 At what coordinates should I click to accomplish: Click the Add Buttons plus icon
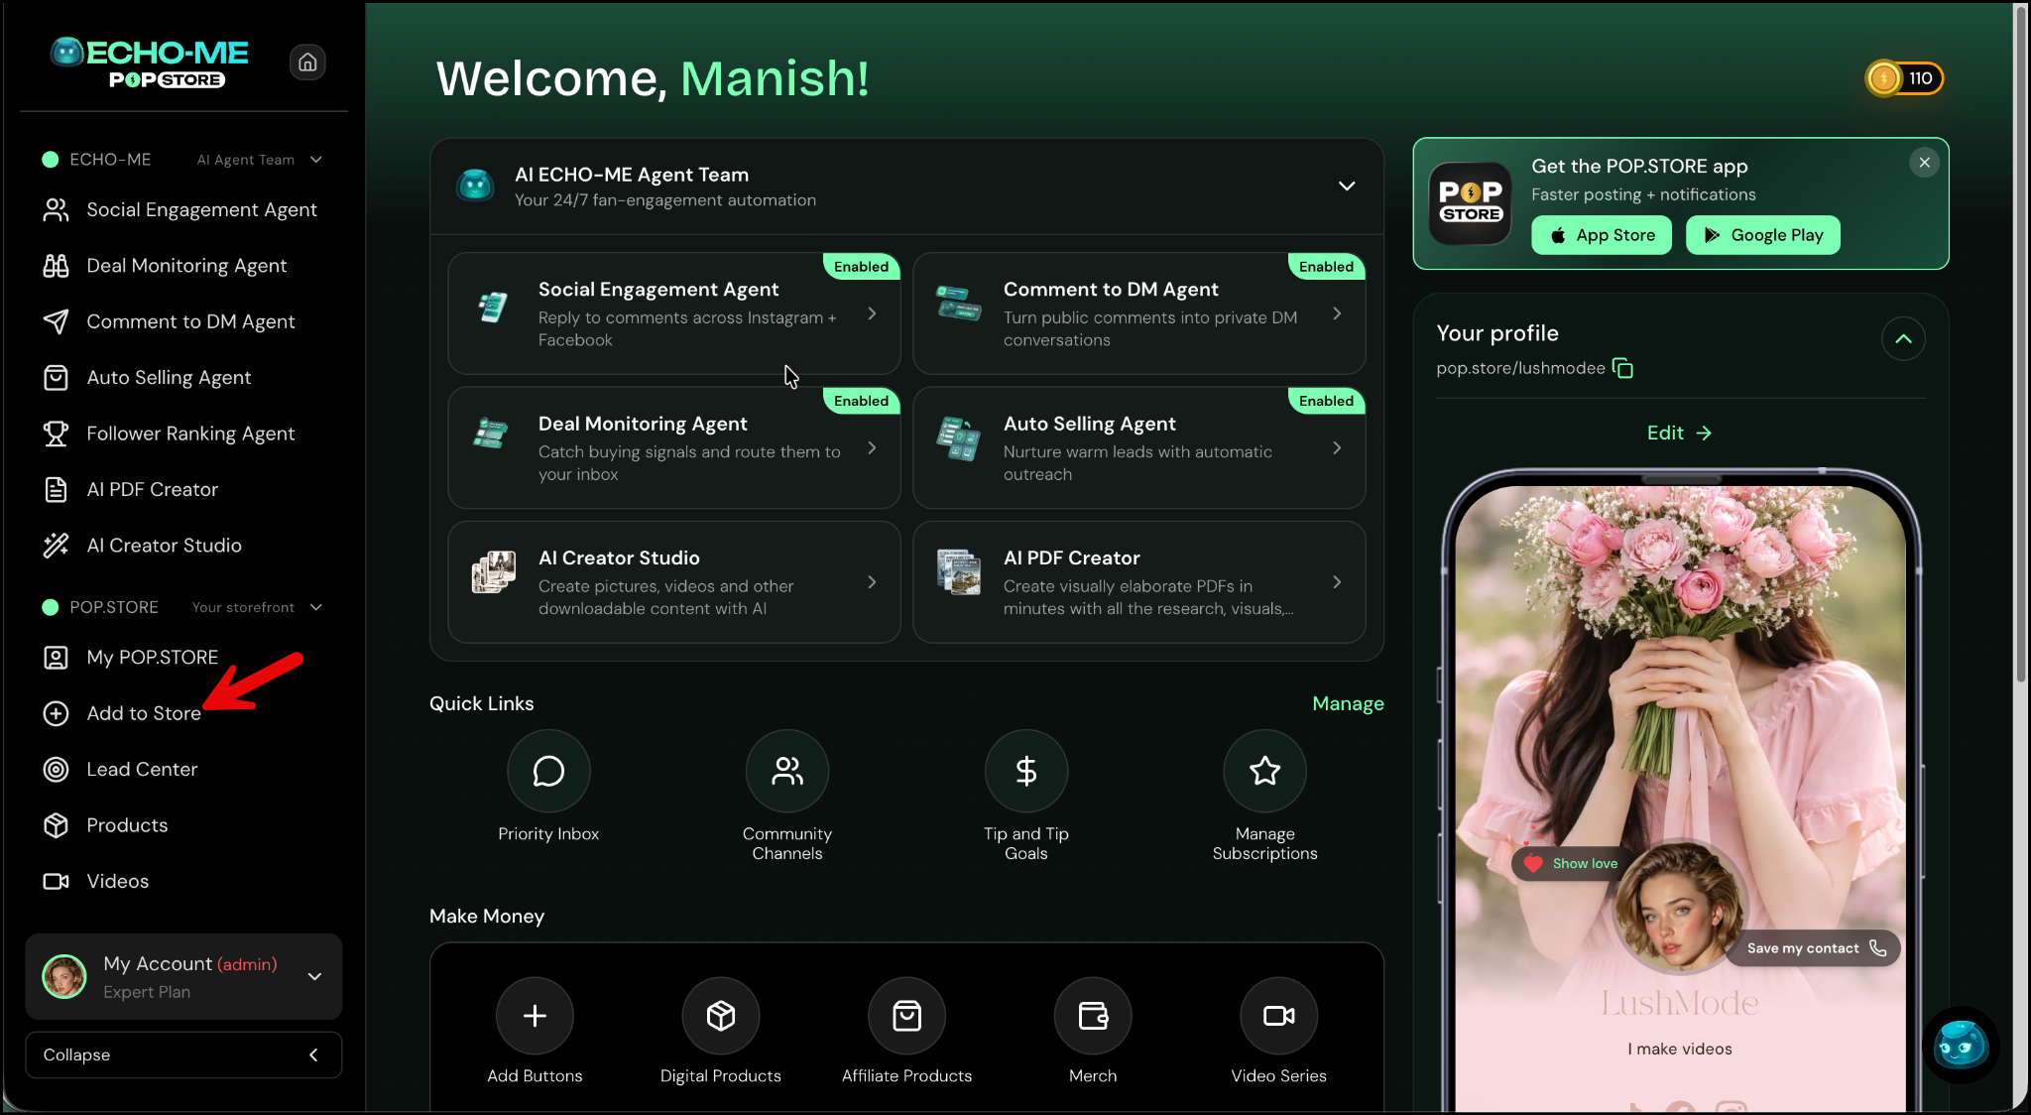pos(535,1016)
